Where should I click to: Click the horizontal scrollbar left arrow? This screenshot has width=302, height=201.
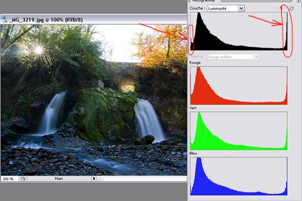(x=100, y=179)
